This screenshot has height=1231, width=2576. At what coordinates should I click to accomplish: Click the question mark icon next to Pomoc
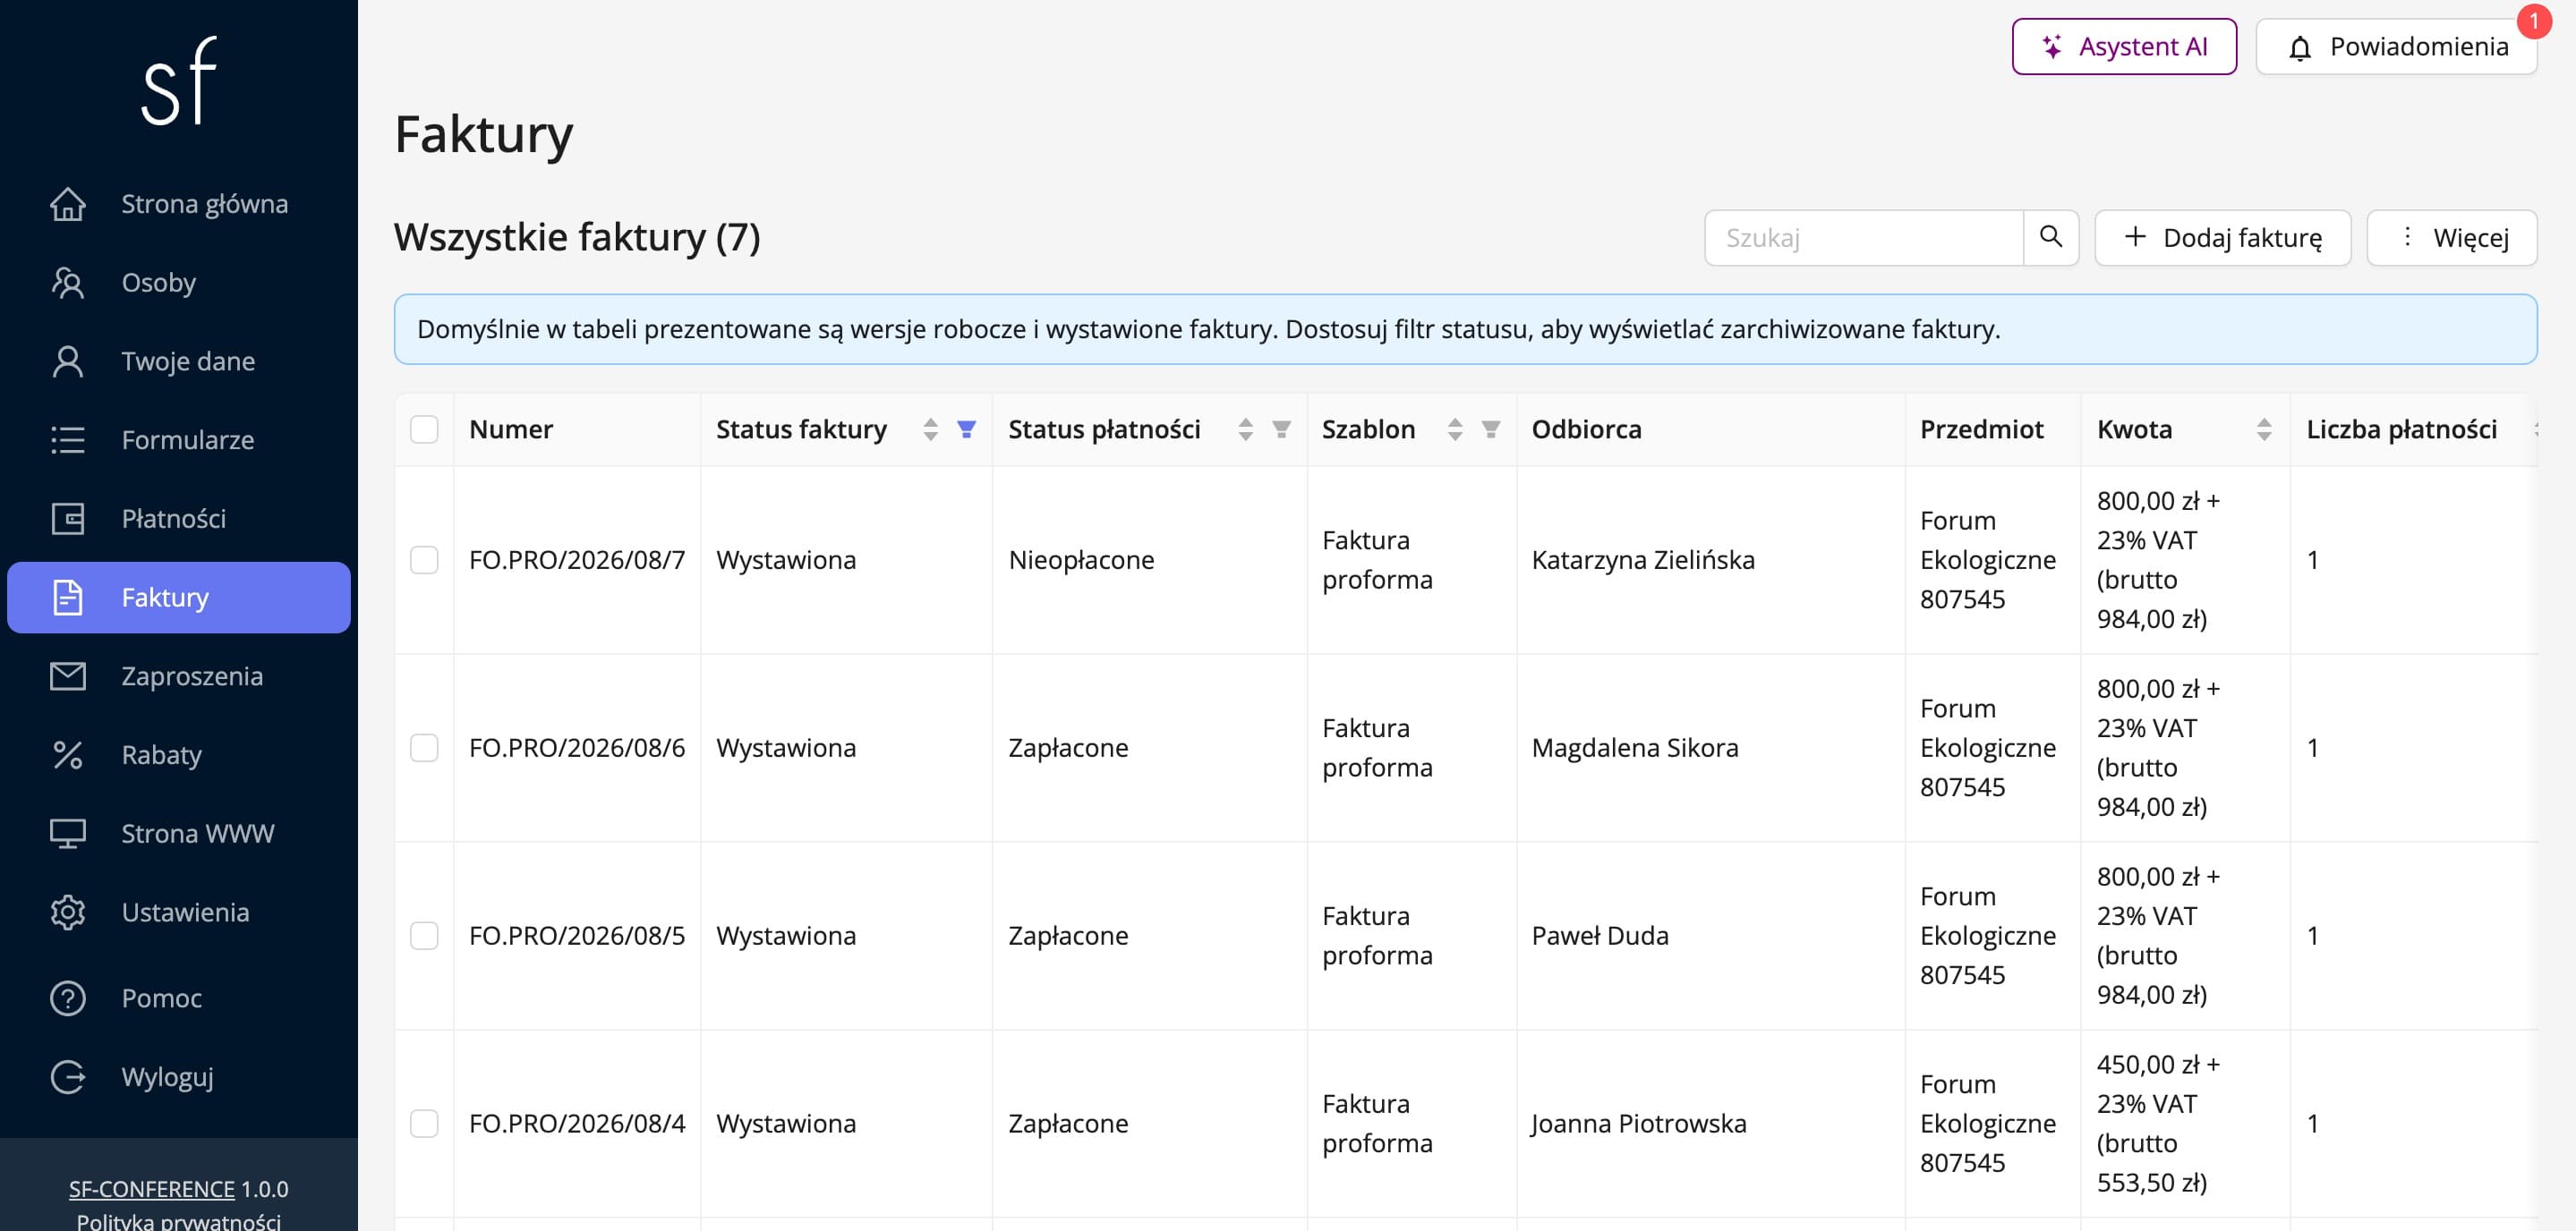point(68,998)
